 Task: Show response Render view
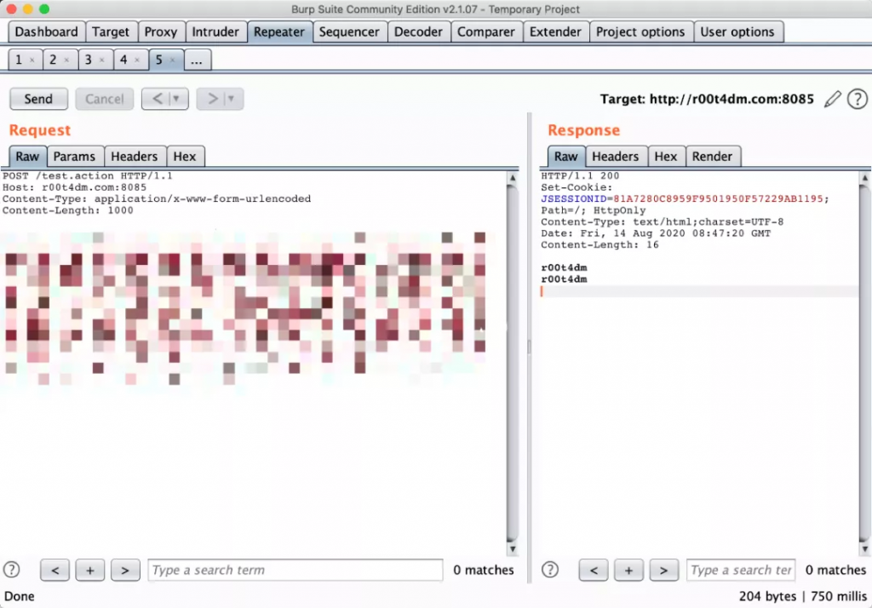(x=713, y=157)
